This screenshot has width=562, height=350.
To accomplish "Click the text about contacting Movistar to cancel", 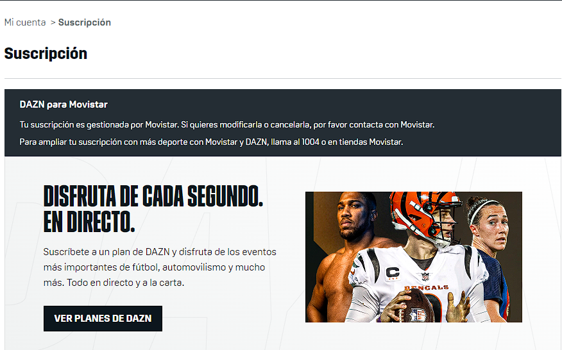I will tap(227, 124).
